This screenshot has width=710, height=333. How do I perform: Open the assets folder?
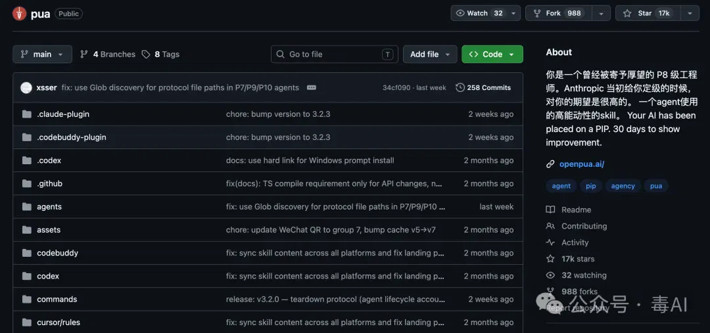click(x=49, y=229)
